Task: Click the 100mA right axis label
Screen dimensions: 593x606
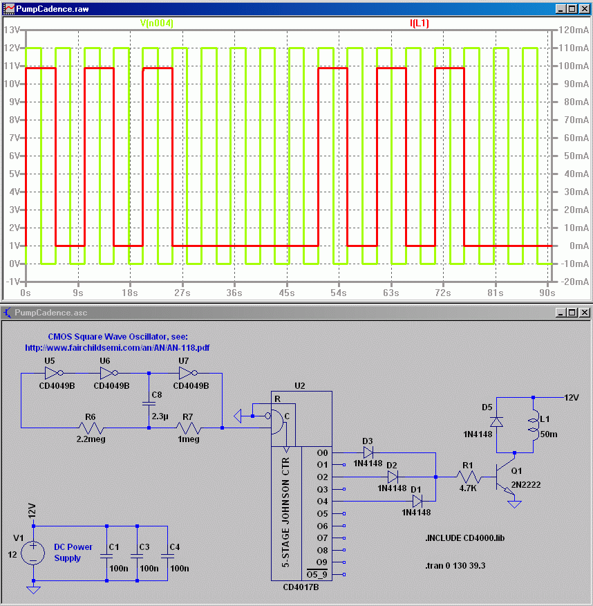Action: click(574, 66)
